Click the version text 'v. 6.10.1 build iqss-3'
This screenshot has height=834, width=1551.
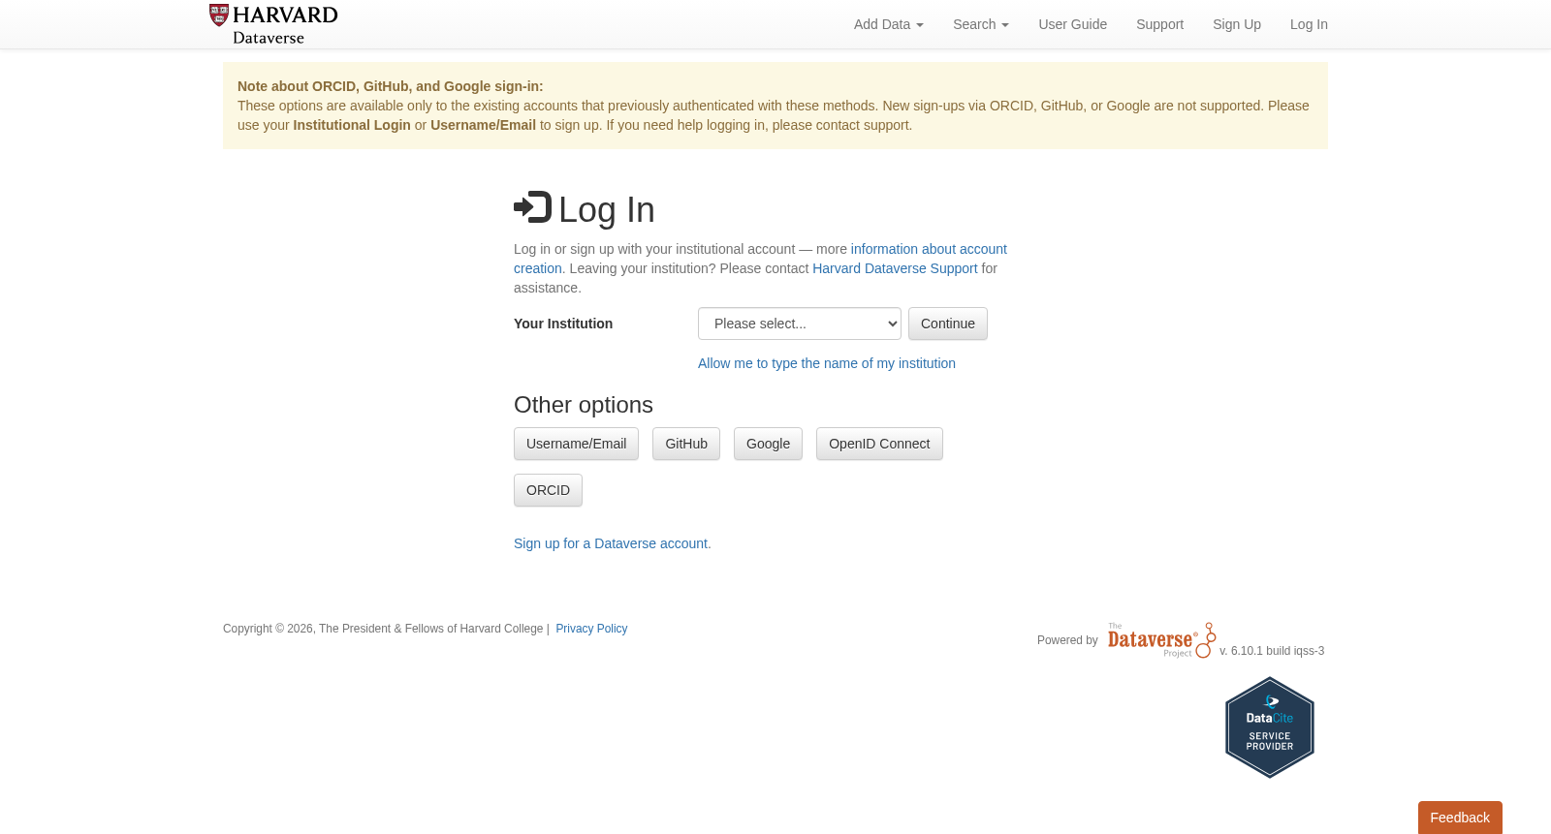tap(1272, 651)
